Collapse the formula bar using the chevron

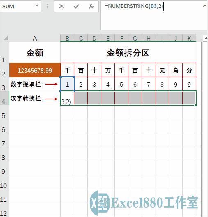205,6
